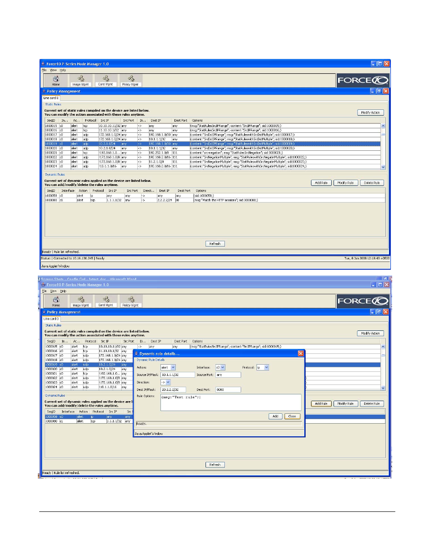Select highlighted static rule 1000019 in upper screenshot
The image size is (430, 556).
pyautogui.click(x=212, y=144)
